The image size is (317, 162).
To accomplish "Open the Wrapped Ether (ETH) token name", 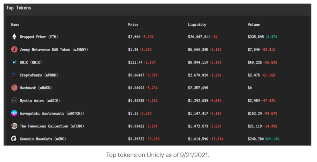I will pyautogui.click(x=39, y=37).
